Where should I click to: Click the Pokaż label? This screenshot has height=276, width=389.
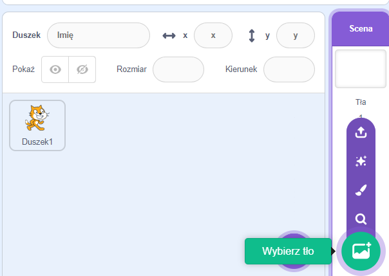click(x=23, y=69)
